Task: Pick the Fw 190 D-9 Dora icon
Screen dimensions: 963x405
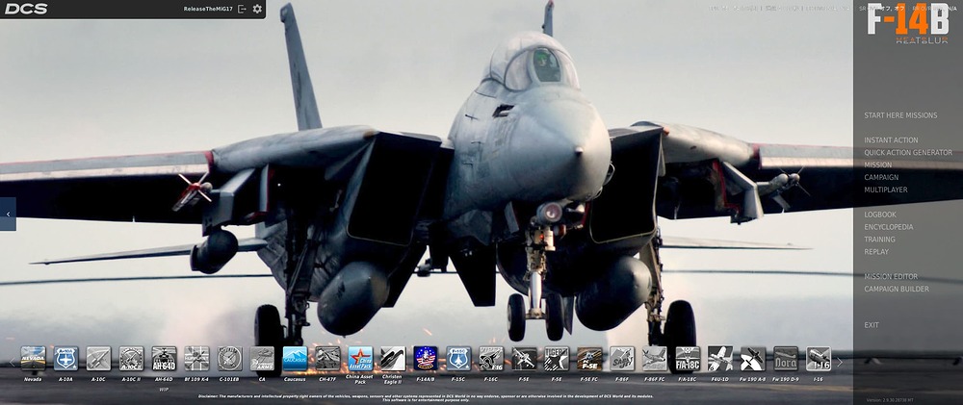Action: (786, 359)
